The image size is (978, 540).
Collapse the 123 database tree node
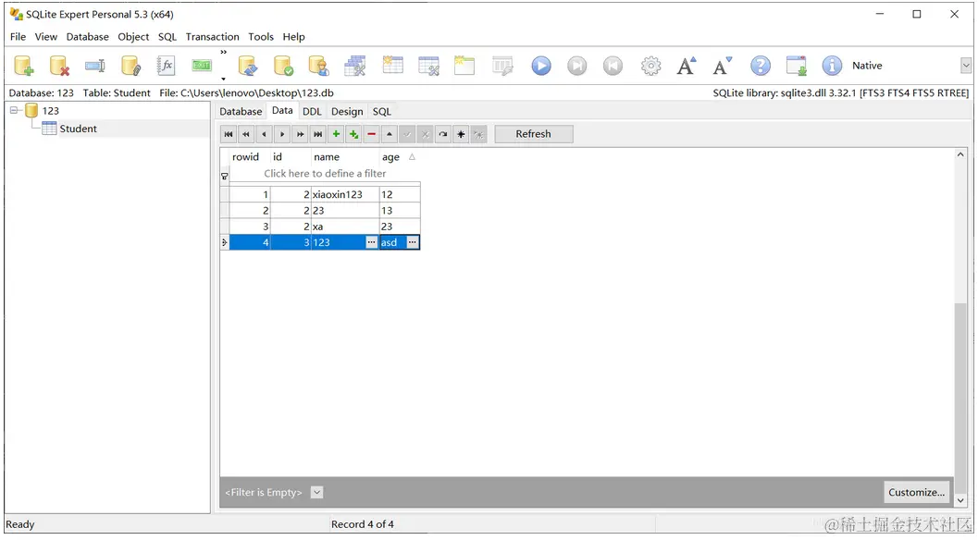14,110
